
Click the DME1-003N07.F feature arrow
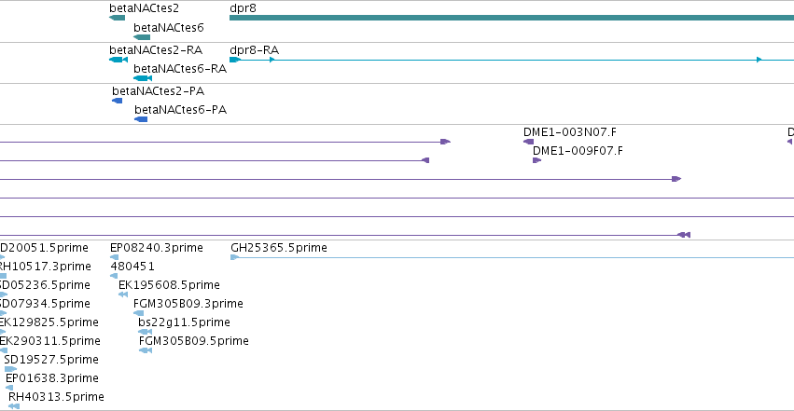(529, 142)
